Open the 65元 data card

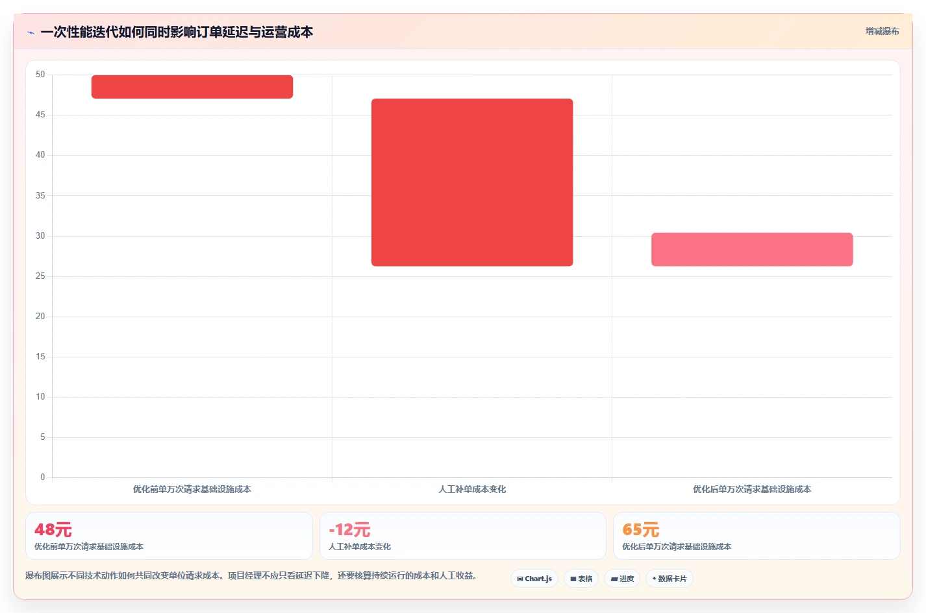(757, 536)
